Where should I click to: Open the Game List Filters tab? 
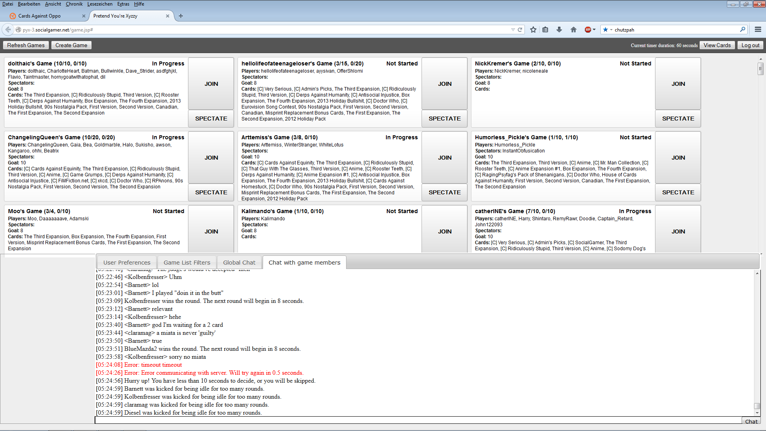pos(187,263)
